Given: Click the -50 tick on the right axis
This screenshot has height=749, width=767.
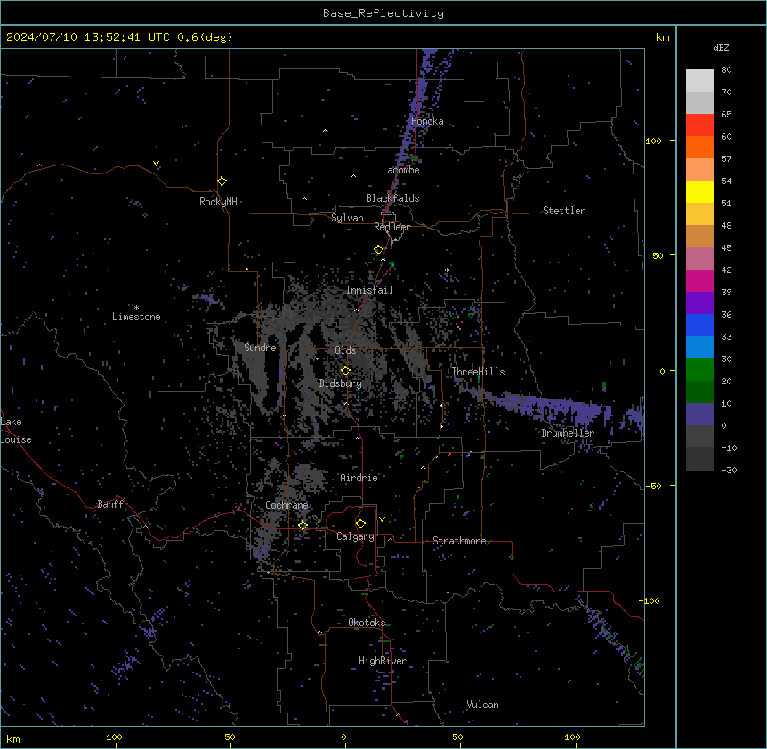Looking at the screenshot, I should click(x=653, y=486).
